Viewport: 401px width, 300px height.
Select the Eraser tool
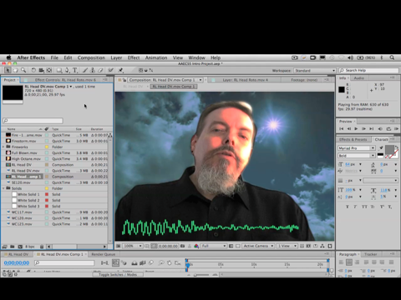(100, 70)
